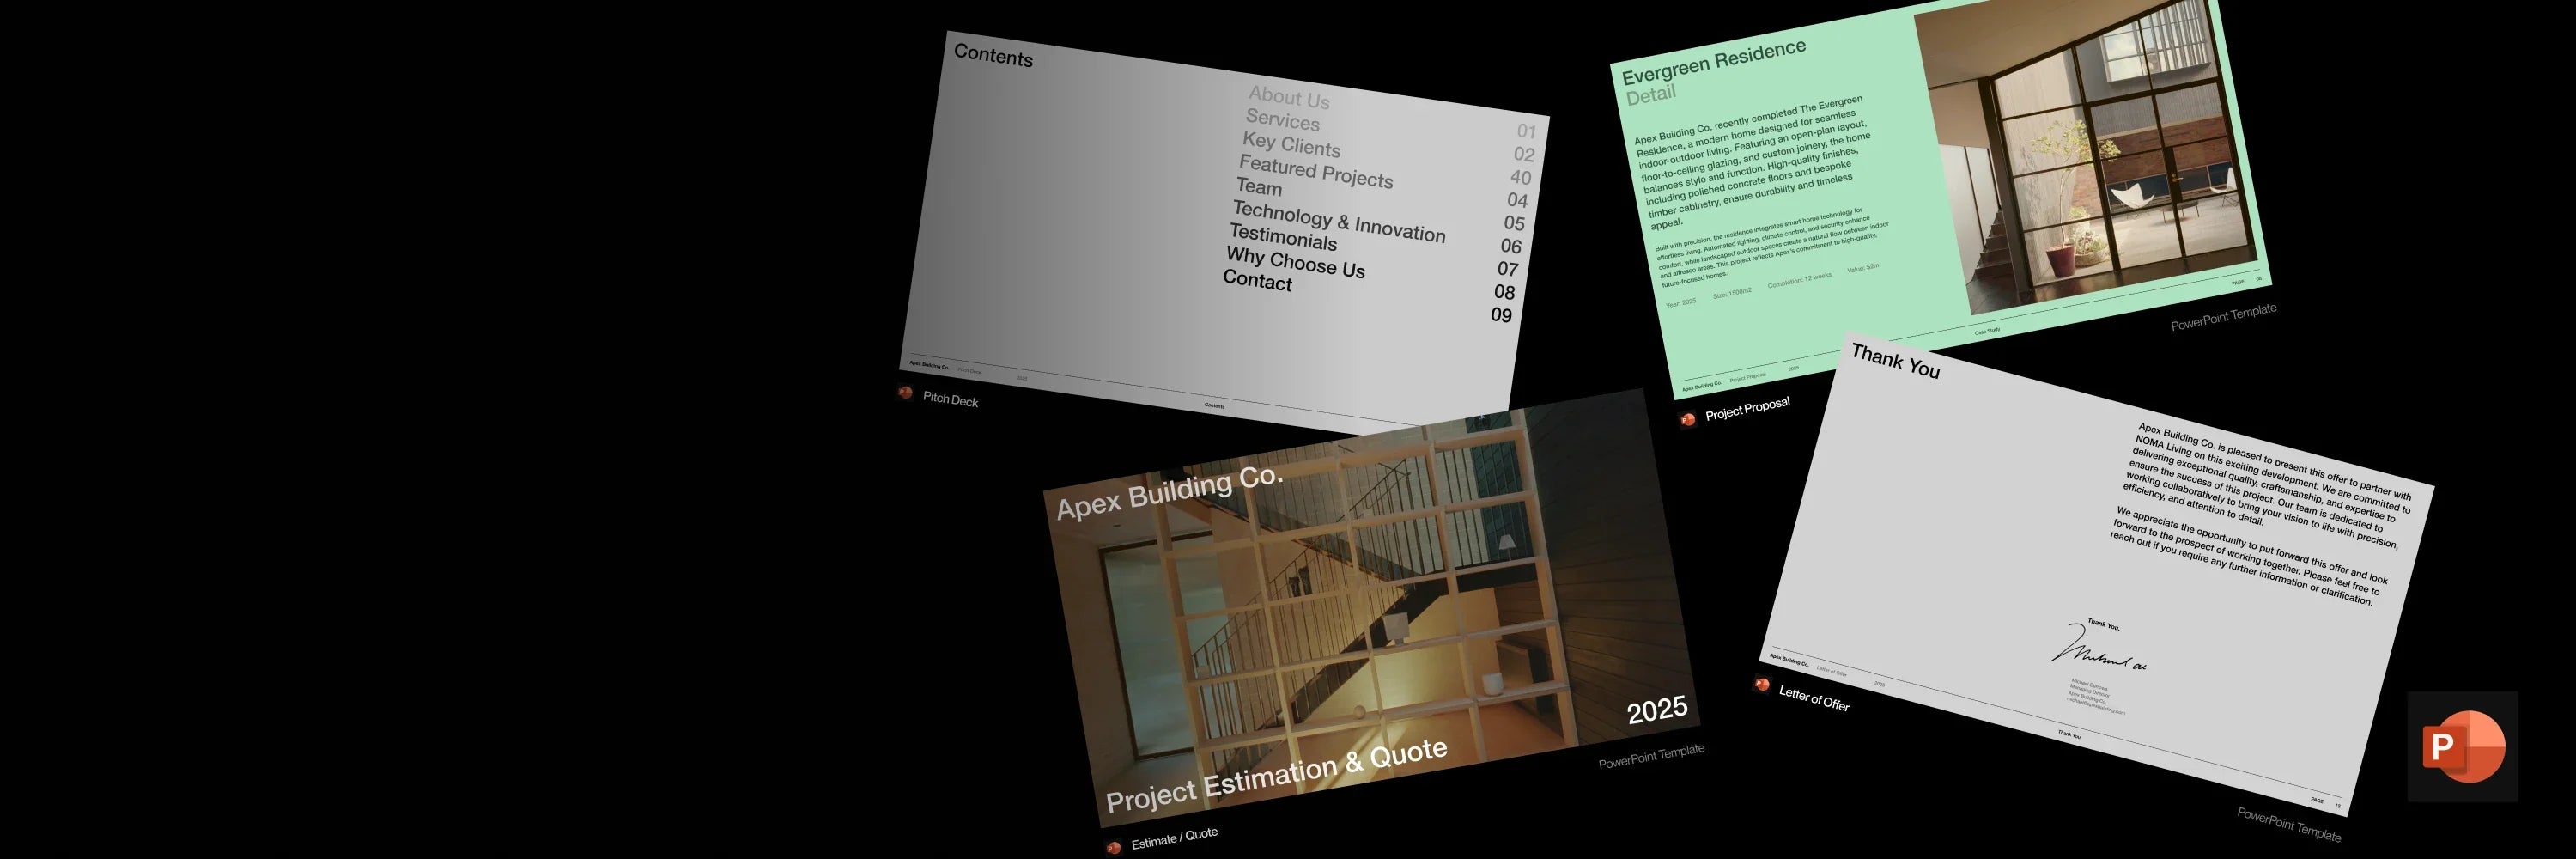Select "Services" in the contents list
2576x859 pixels.
point(1282,123)
